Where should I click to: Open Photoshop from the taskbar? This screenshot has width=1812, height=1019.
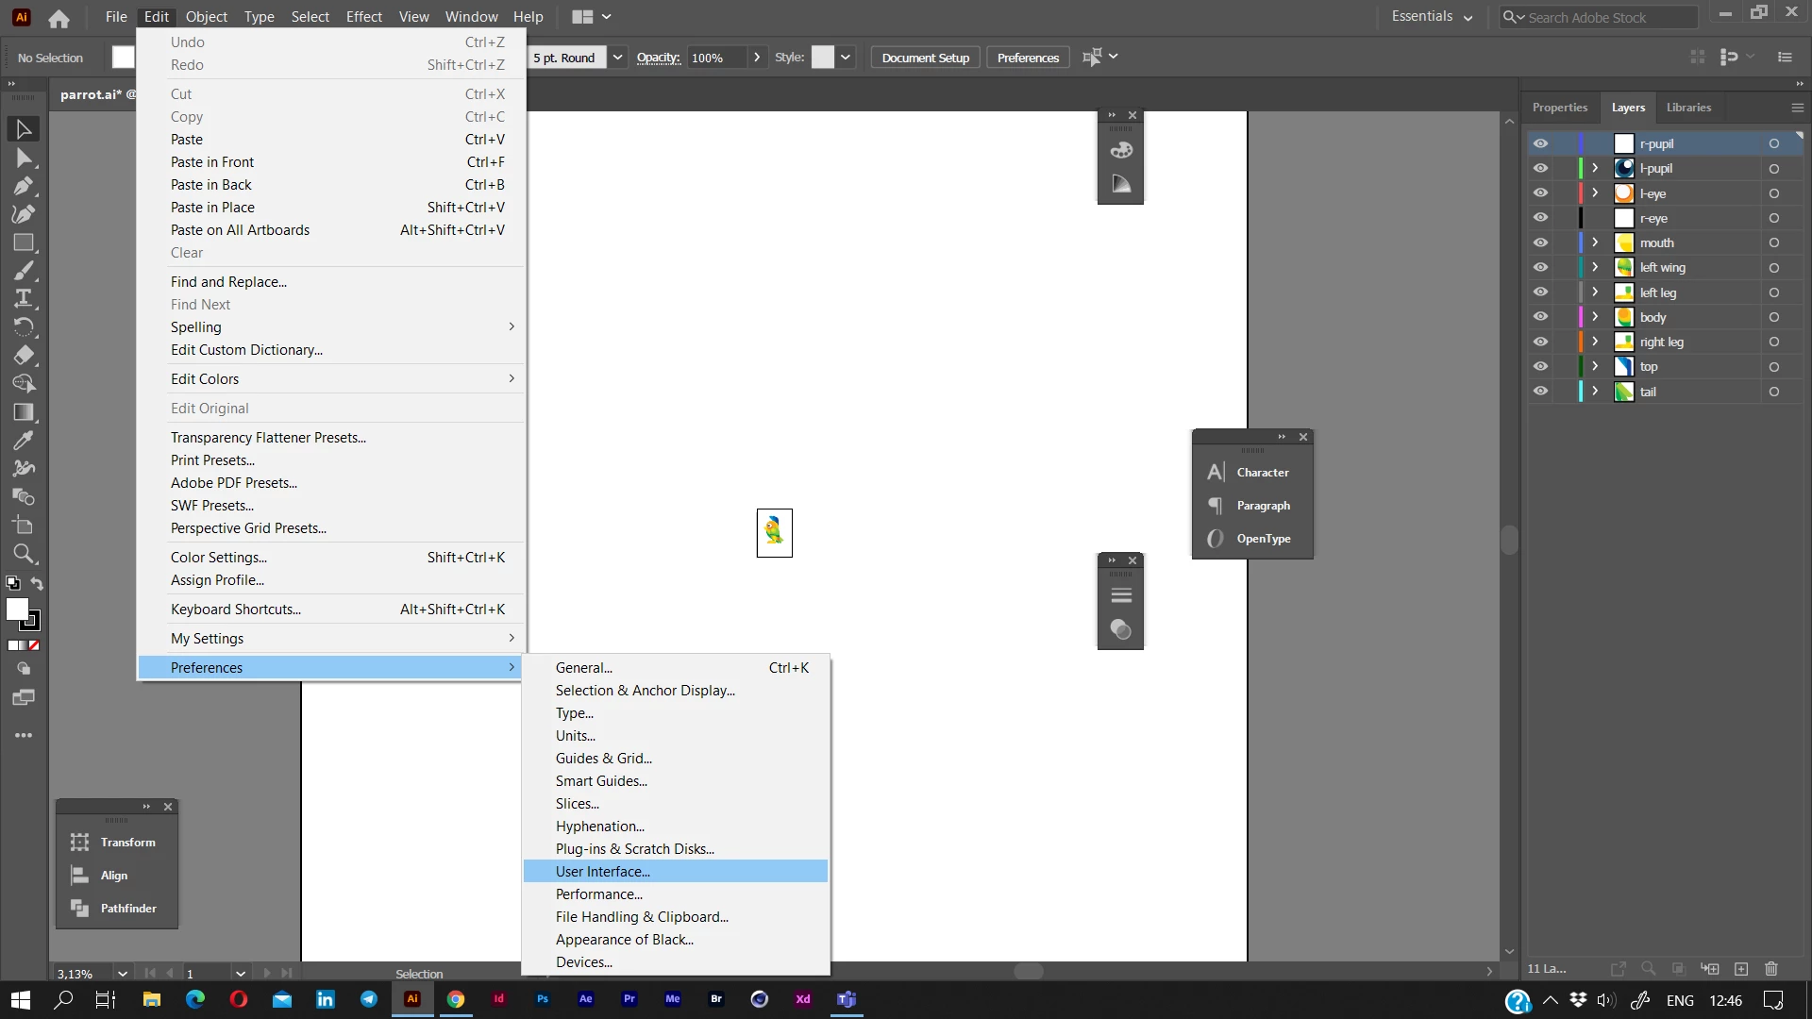543,999
